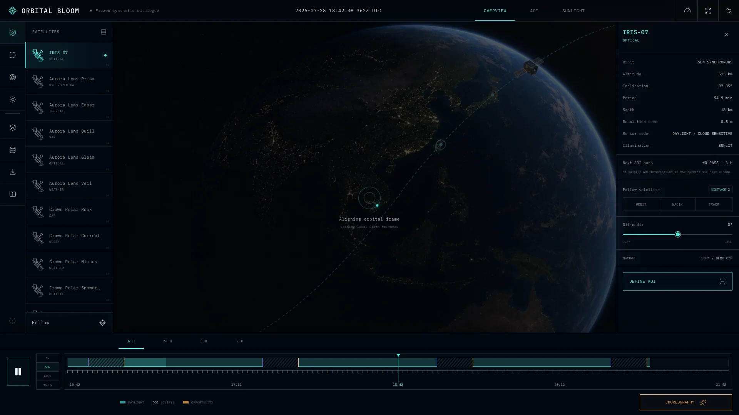Click the OPPORTUNITY legend entry
This screenshot has width=739, height=415.
point(198,402)
